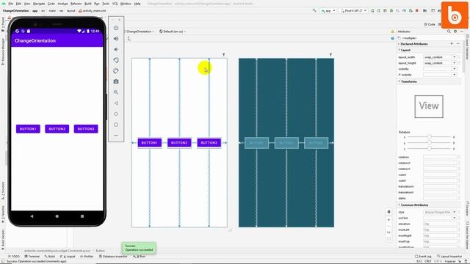The image size is (470, 264).
Task: Collapse the Common Attributes section
Action: click(x=399, y=205)
